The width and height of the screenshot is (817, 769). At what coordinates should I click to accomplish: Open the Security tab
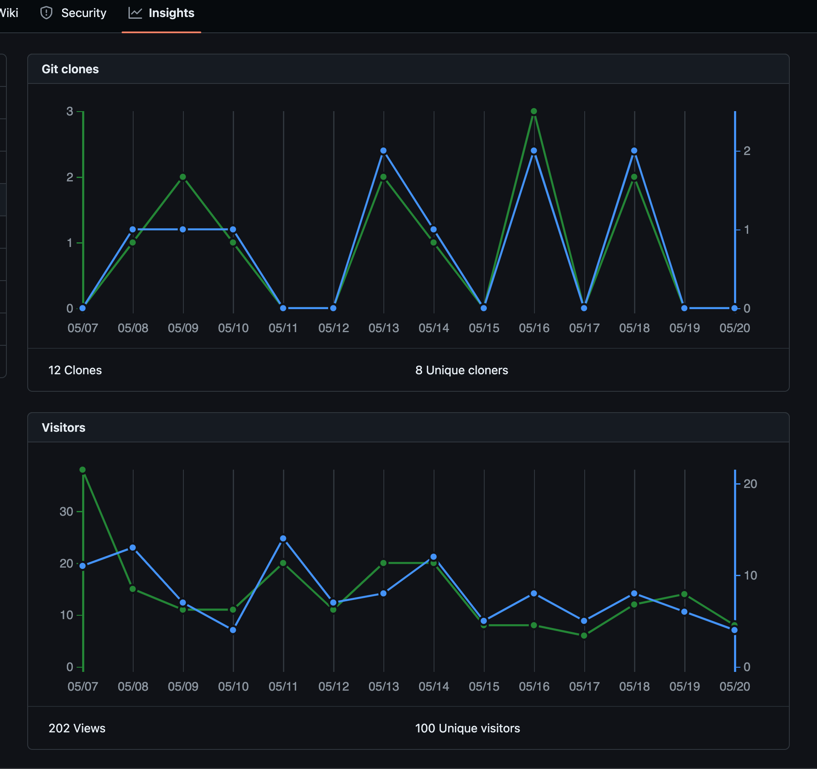[83, 13]
